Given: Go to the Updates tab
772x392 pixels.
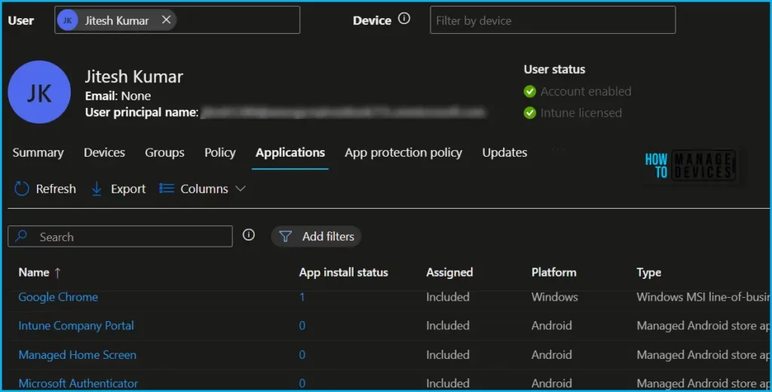Looking at the screenshot, I should click(x=504, y=153).
